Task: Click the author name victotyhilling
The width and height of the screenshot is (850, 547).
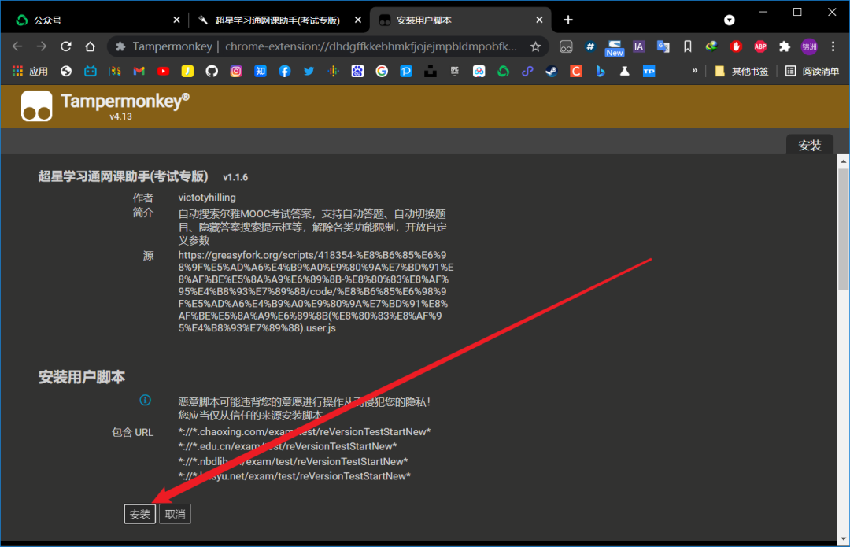Action: pyautogui.click(x=207, y=198)
